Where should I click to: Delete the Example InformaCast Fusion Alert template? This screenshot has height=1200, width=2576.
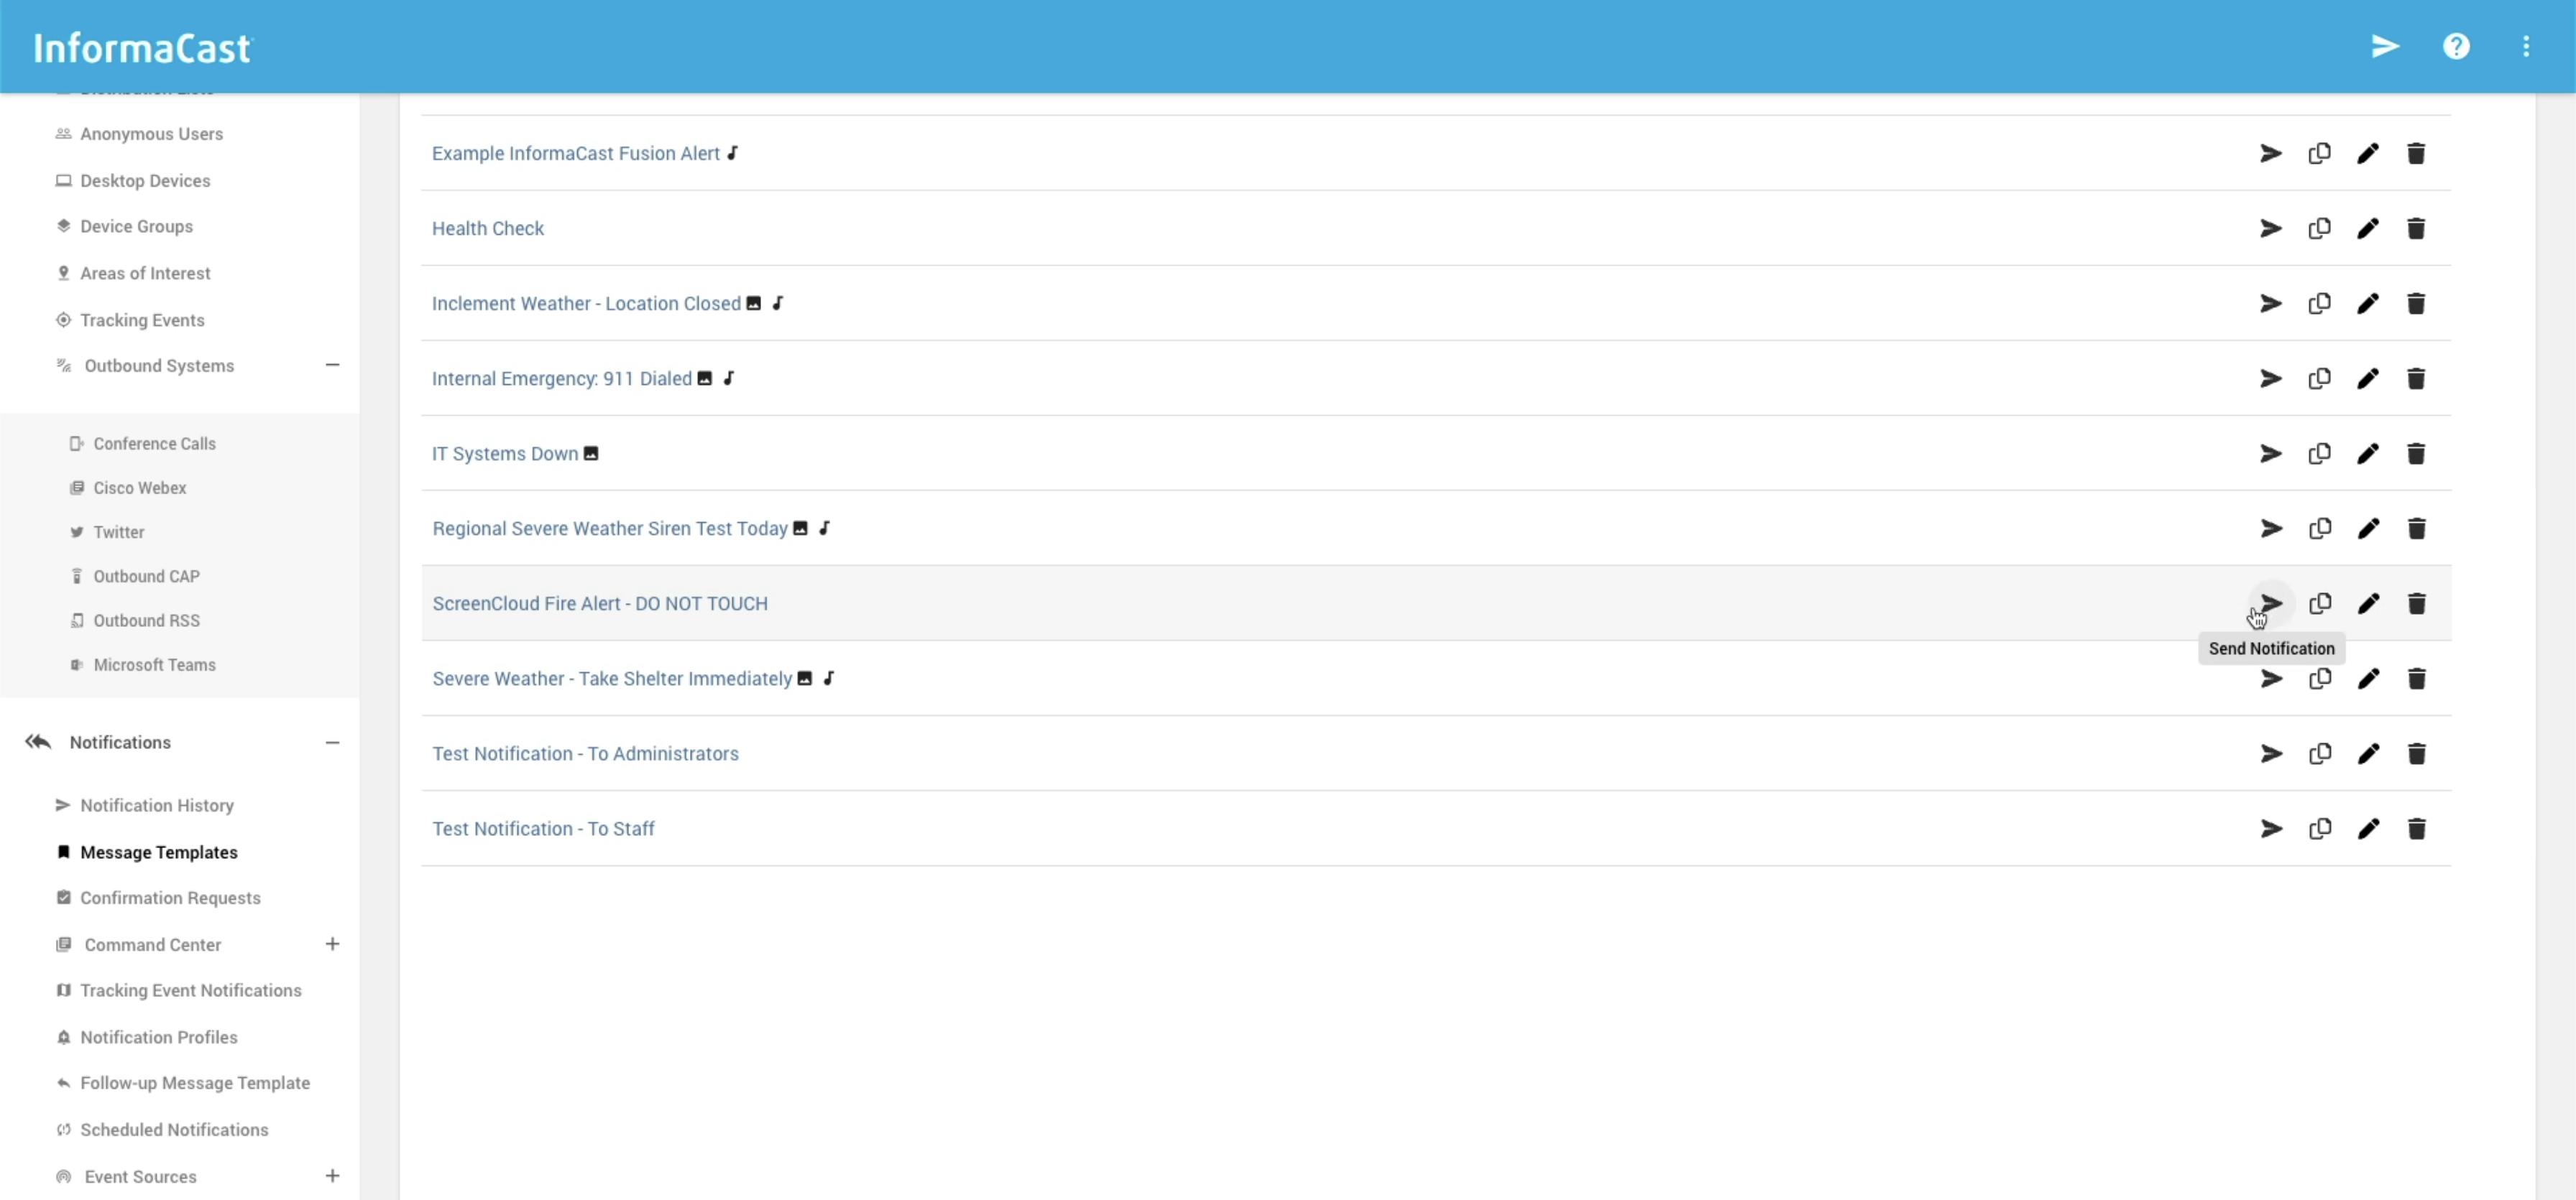coord(2416,154)
